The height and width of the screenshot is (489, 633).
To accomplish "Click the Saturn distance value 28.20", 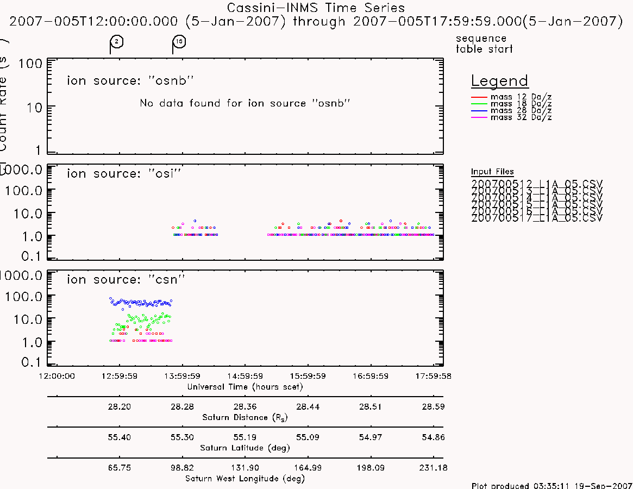I will 120,406.
